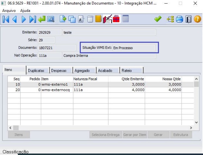Click the Série field

(46, 40)
